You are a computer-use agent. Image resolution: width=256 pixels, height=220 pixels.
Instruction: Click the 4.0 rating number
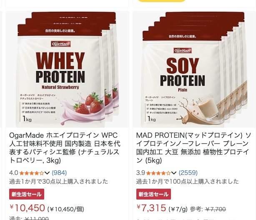point(14,173)
